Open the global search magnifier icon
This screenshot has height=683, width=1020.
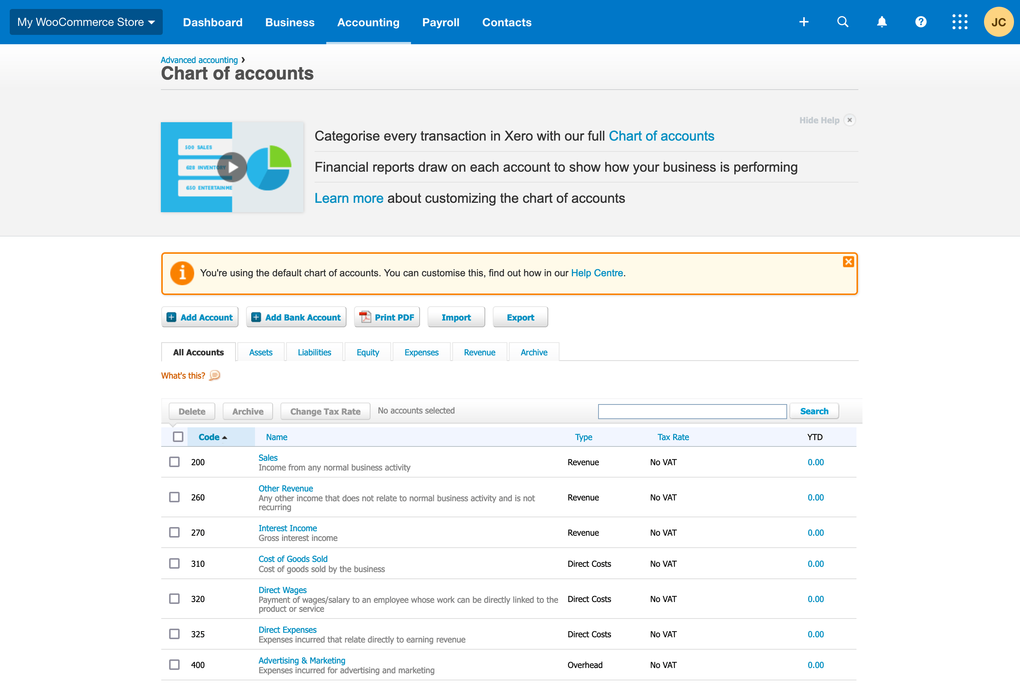843,21
